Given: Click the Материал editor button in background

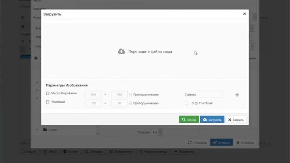Looking at the screenshot, I should [94, 152].
